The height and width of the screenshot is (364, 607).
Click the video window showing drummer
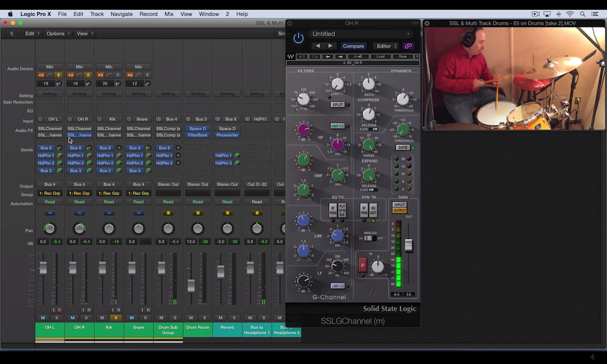point(515,78)
